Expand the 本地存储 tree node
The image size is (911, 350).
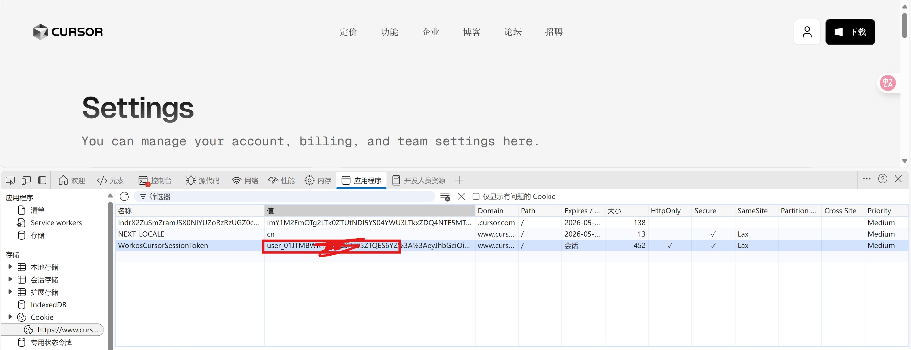10,267
